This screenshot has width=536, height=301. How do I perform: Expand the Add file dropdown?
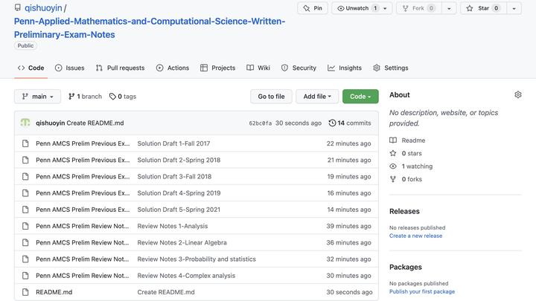point(317,97)
